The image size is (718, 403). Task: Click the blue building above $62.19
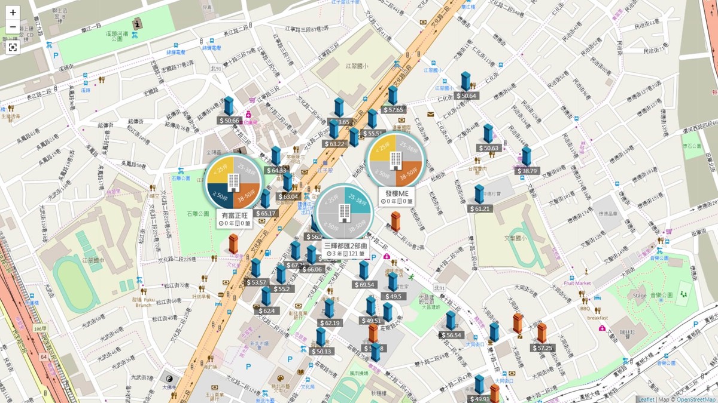click(329, 308)
